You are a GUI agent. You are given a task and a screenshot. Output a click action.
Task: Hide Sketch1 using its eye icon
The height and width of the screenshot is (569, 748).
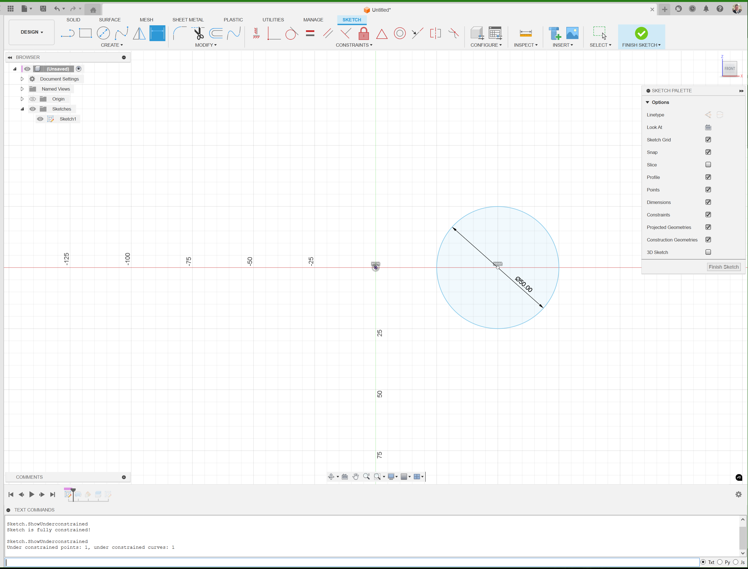coord(40,119)
